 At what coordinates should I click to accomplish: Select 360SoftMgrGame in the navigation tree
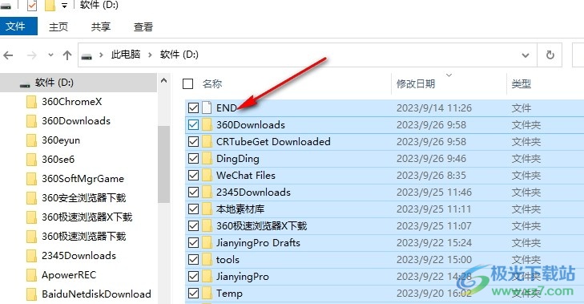[x=83, y=179]
